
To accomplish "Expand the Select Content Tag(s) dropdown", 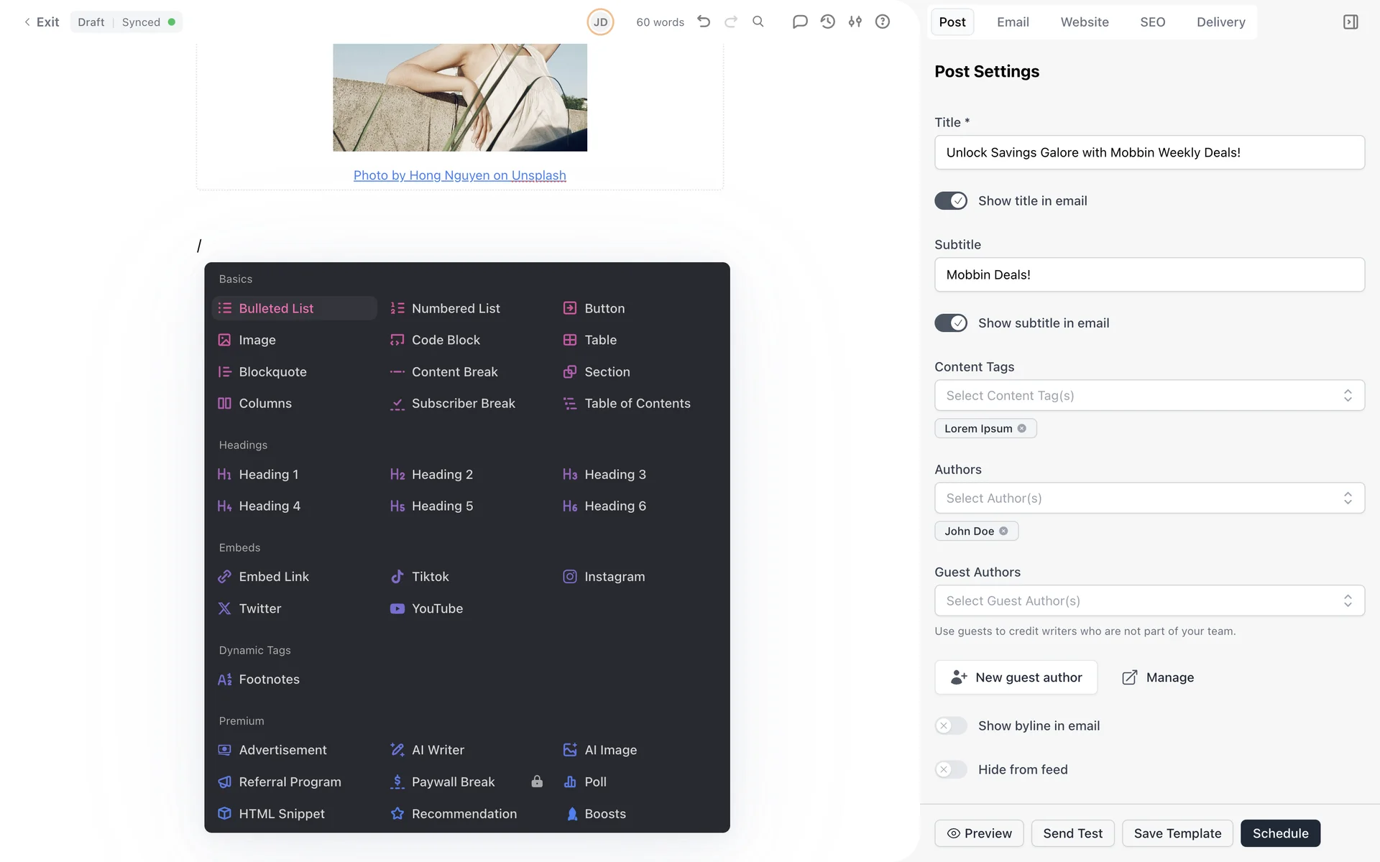I will click(x=1149, y=395).
